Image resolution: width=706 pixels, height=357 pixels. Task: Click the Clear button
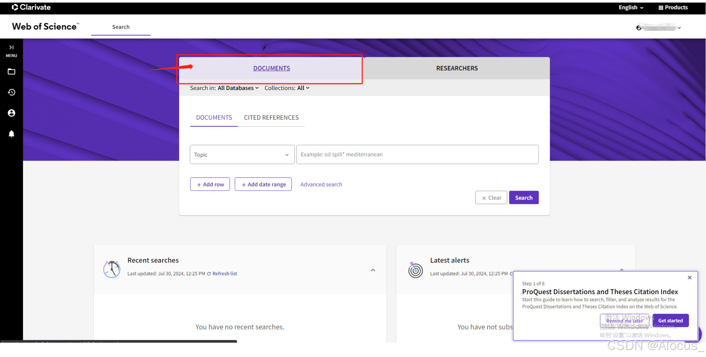pyautogui.click(x=491, y=198)
